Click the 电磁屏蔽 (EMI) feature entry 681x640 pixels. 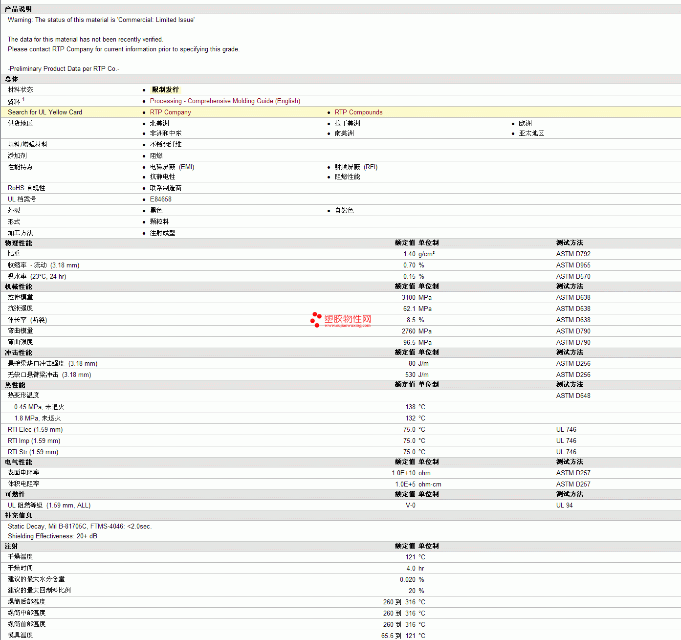[172, 167]
